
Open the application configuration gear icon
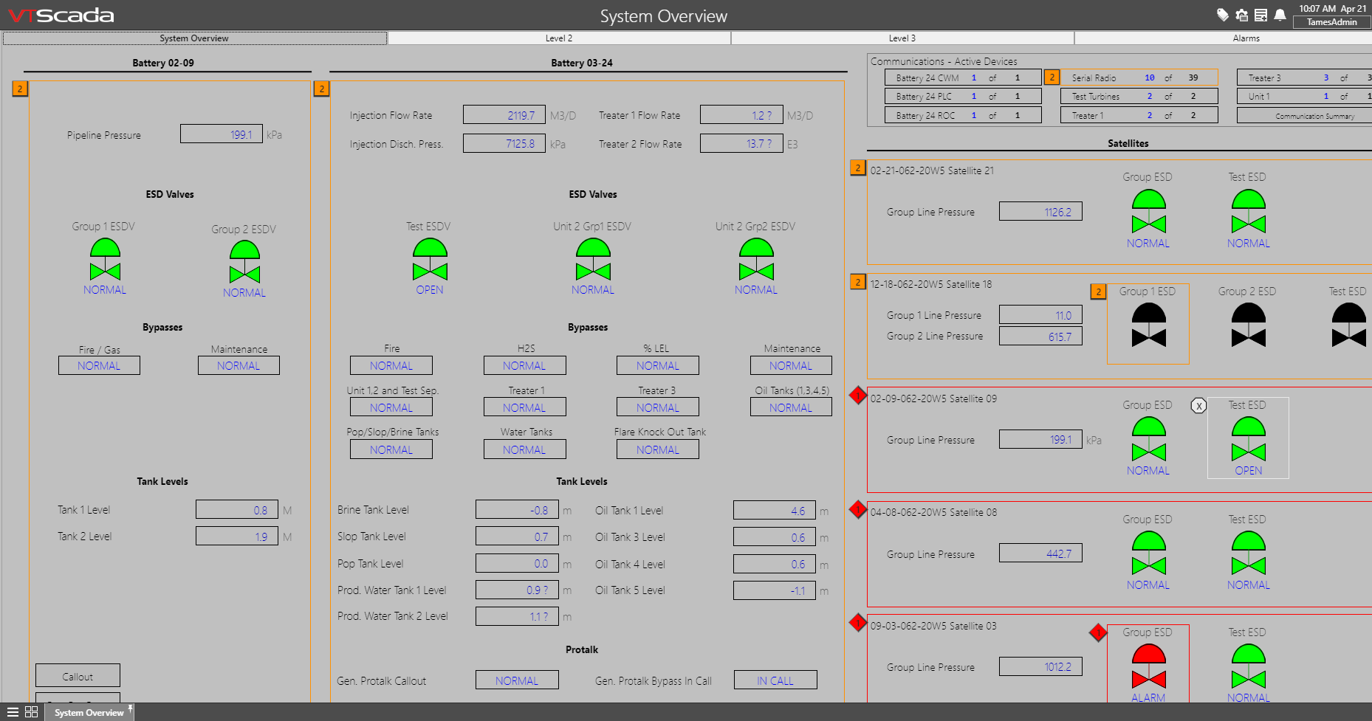click(1242, 15)
